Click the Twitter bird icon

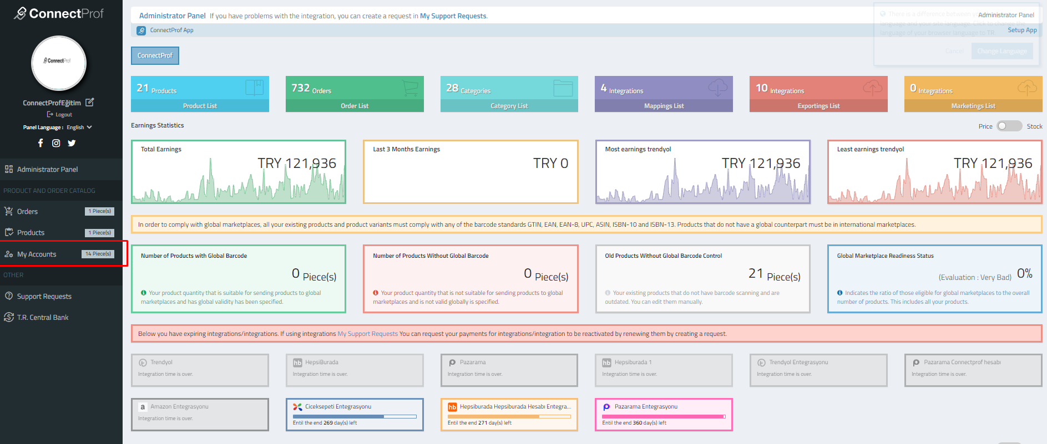[x=72, y=143]
